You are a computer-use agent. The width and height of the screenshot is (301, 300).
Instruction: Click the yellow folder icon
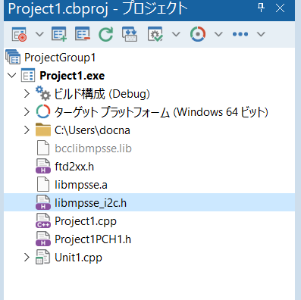coord(43,130)
